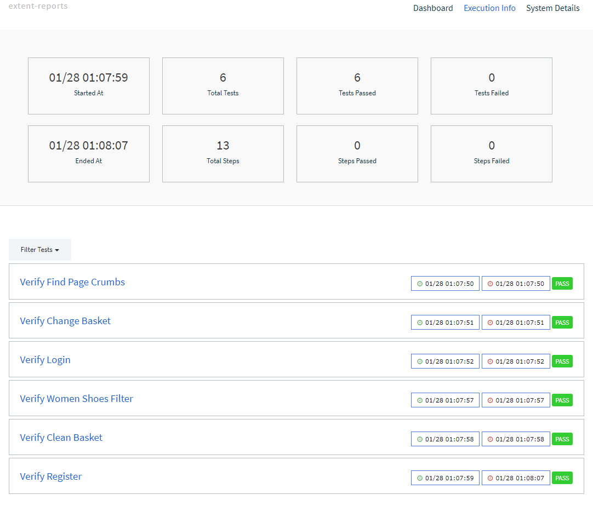Open System Details tab
The width and height of the screenshot is (593, 506).
coord(552,8)
